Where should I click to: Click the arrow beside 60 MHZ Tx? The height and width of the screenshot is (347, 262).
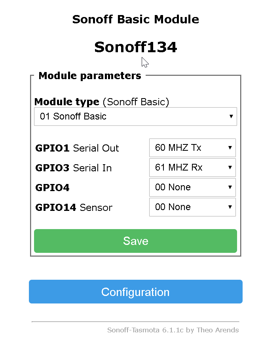click(230, 148)
